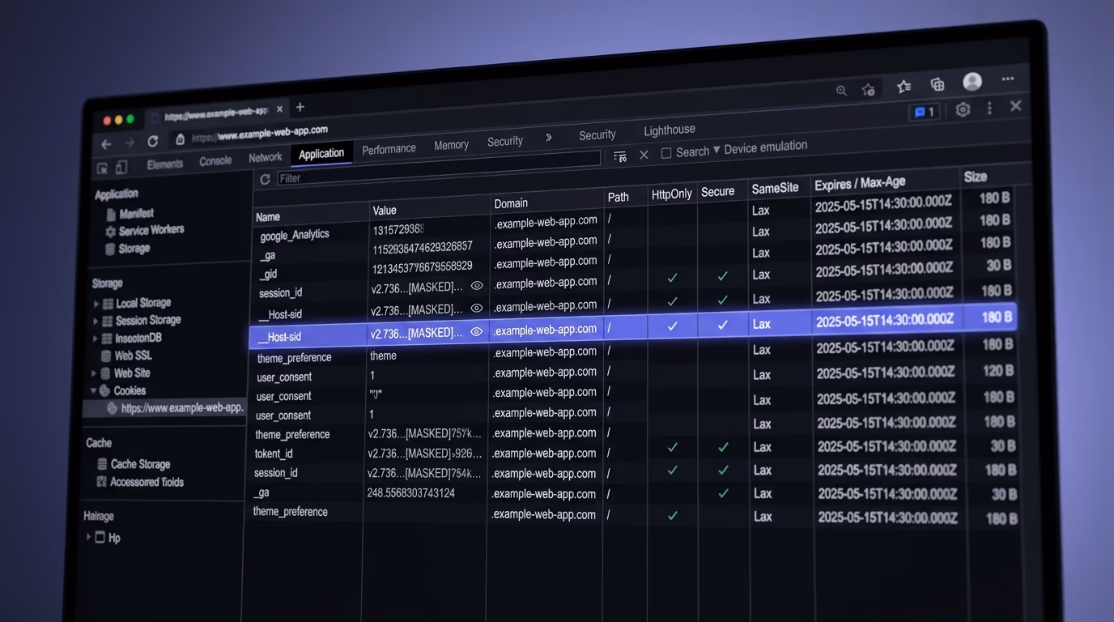Image resolution: width=1114 pixels, height=622 pixels.
Task: Open the DevTools vertical dots menu
Action: click(989, 108)
